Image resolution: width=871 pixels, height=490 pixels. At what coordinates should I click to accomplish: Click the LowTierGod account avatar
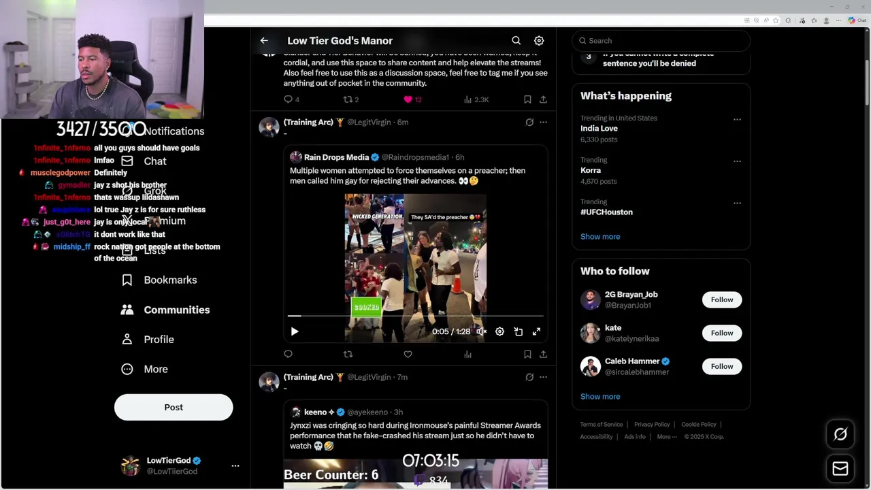(130, 466)
